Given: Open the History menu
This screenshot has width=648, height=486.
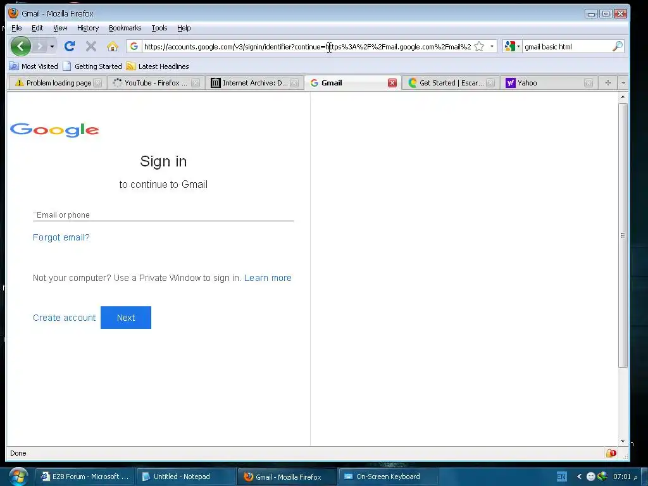Looking at the screenshot, I should (x=88, y=28).
